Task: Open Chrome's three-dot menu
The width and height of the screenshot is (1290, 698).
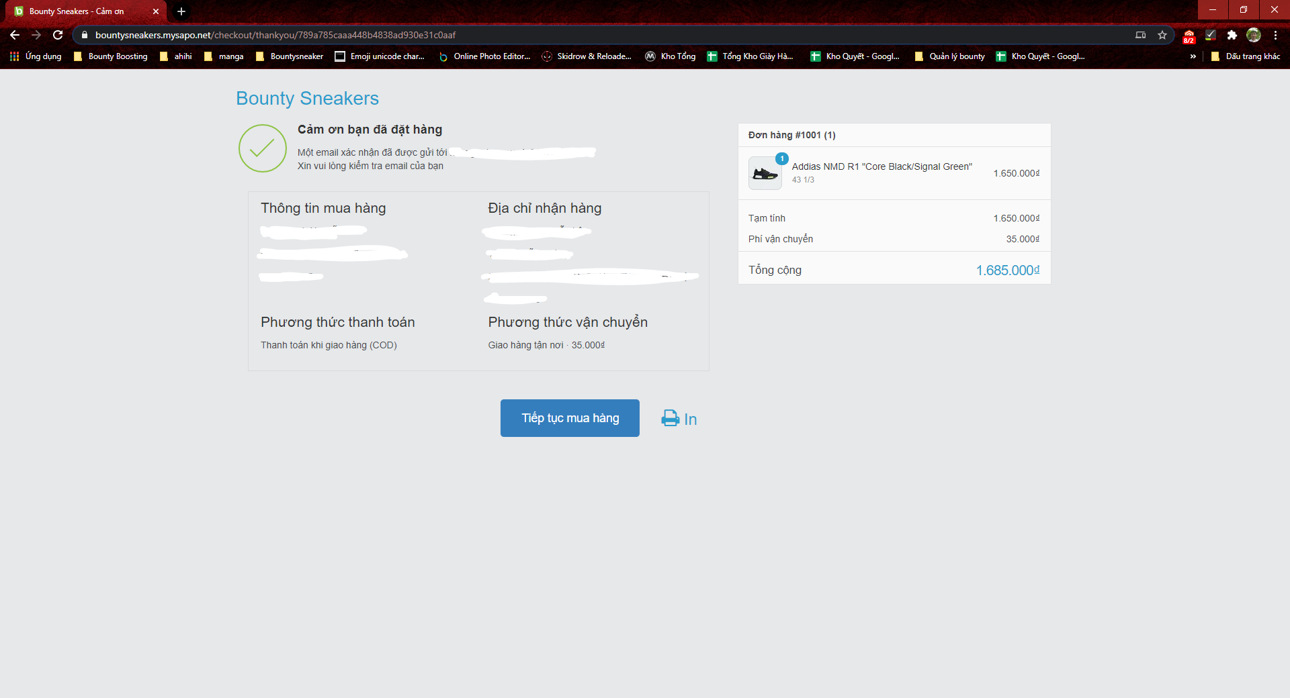Action: (x=1275, y=35)
